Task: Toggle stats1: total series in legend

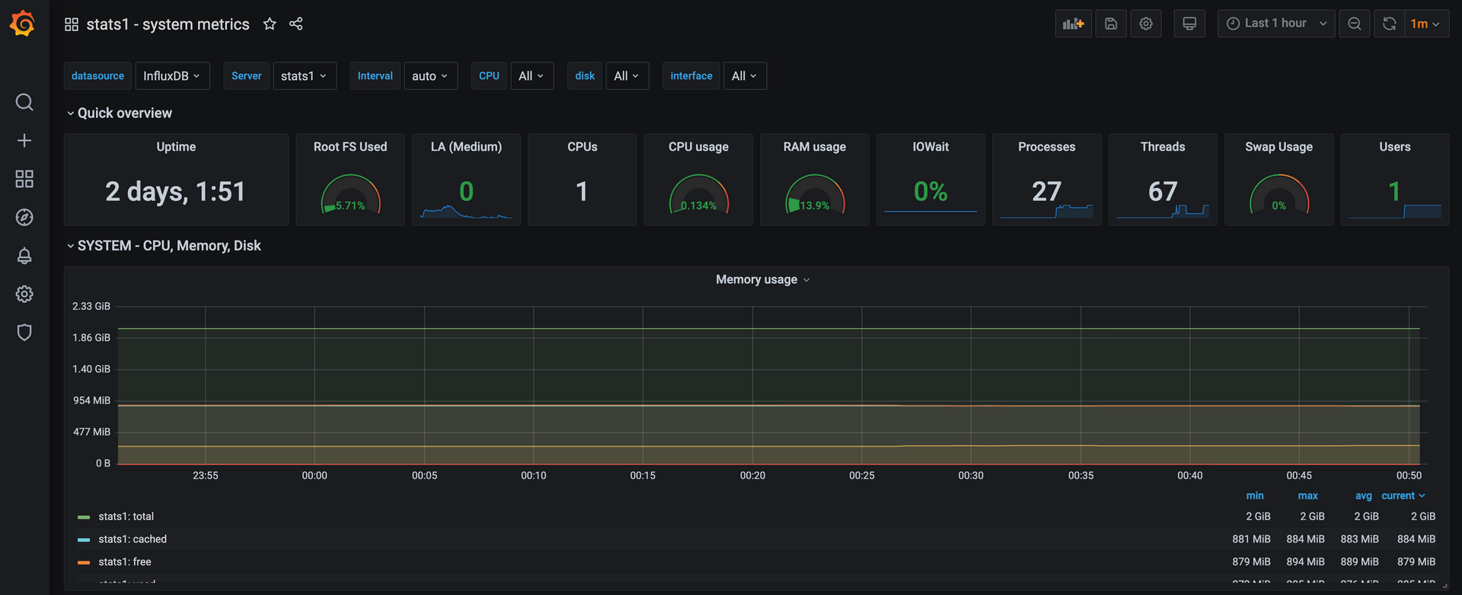Action: 126,517
